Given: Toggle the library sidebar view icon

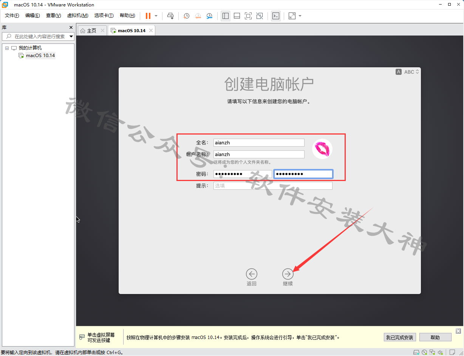Looking at the screenshot, I should coord(226,16).
